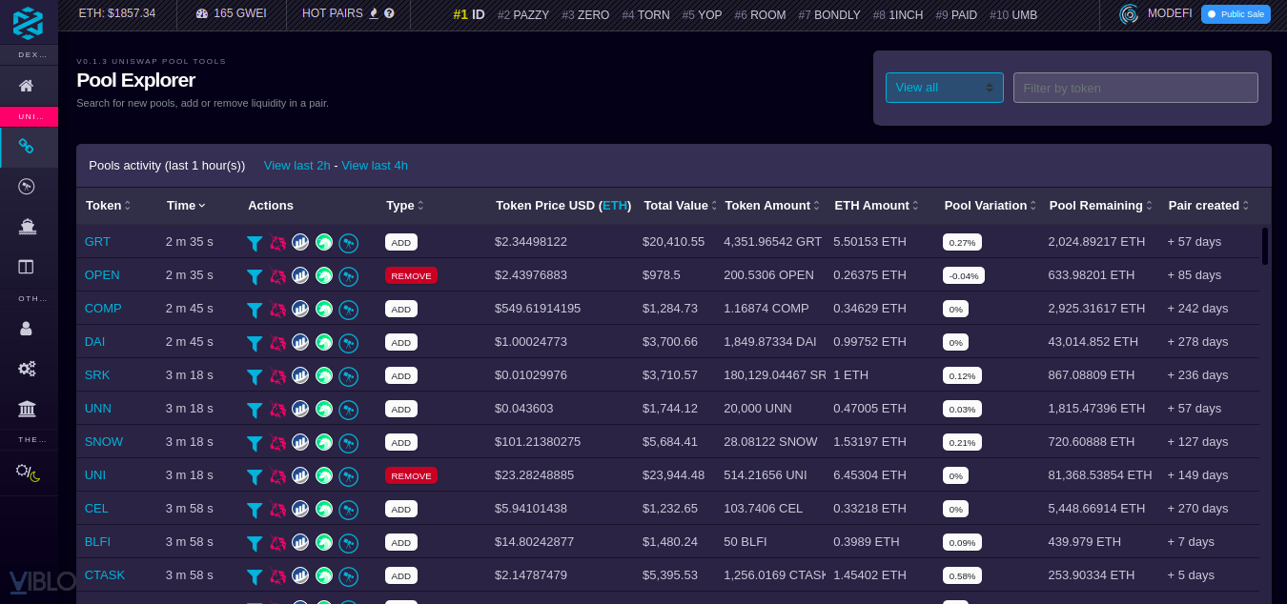Screen dimensions: 1287x604
Task: Click the ADD badge in DAI row
Action: (x=401, y=342)
